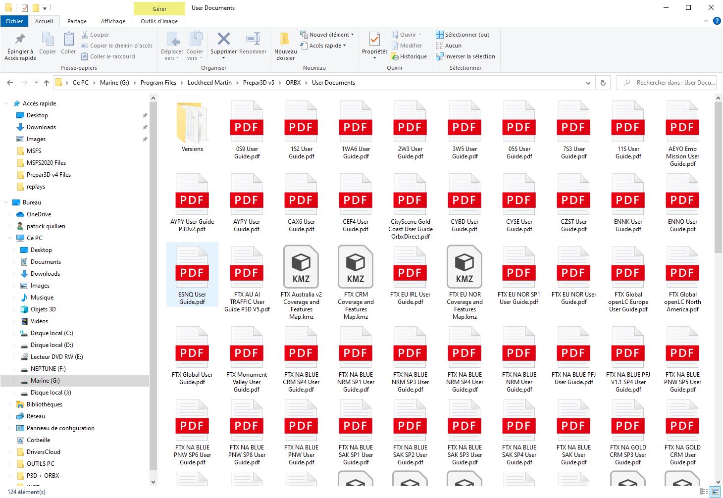Go up one folder level arrow

point(47,83)
